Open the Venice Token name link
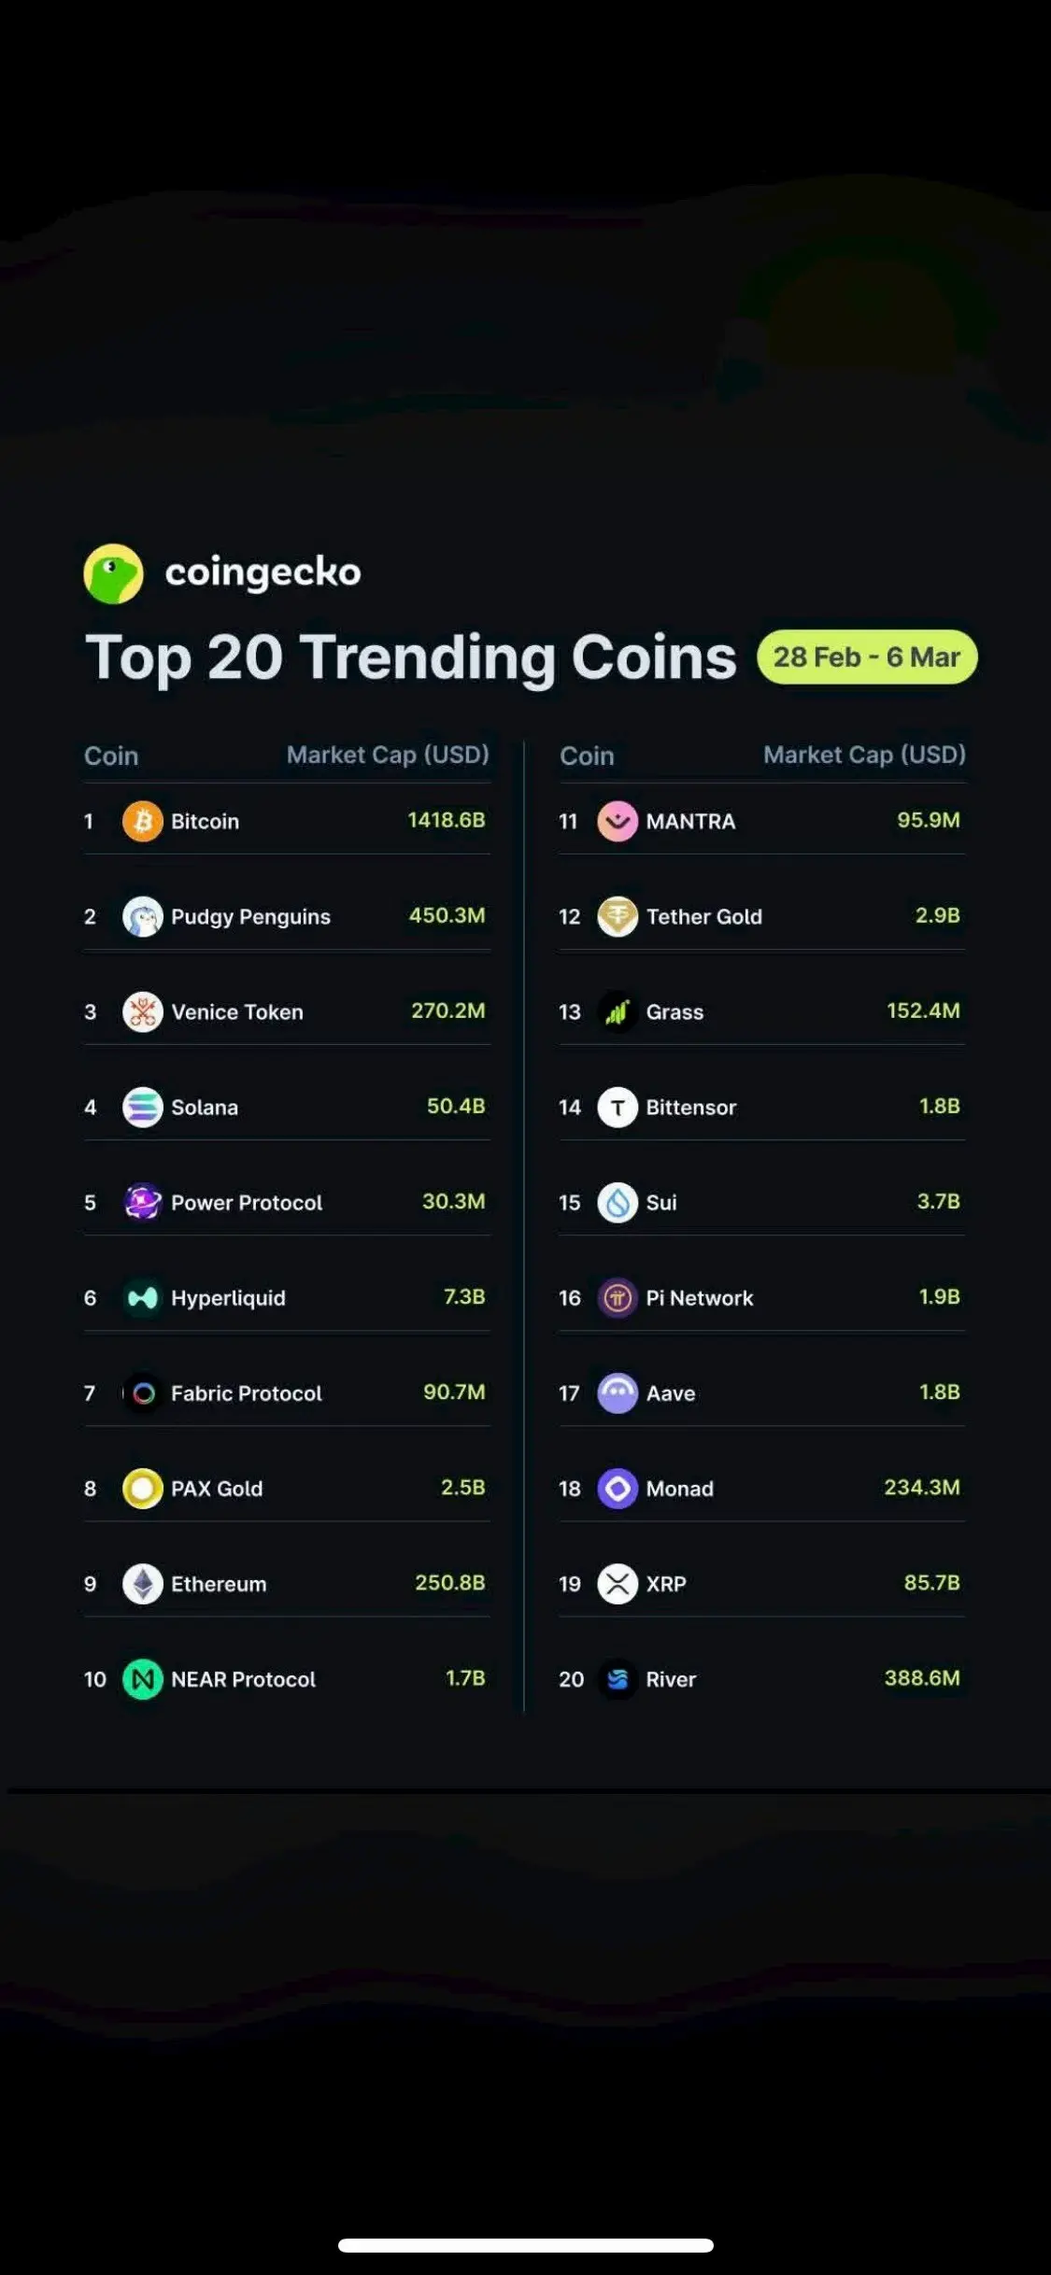 (237, 1012)
